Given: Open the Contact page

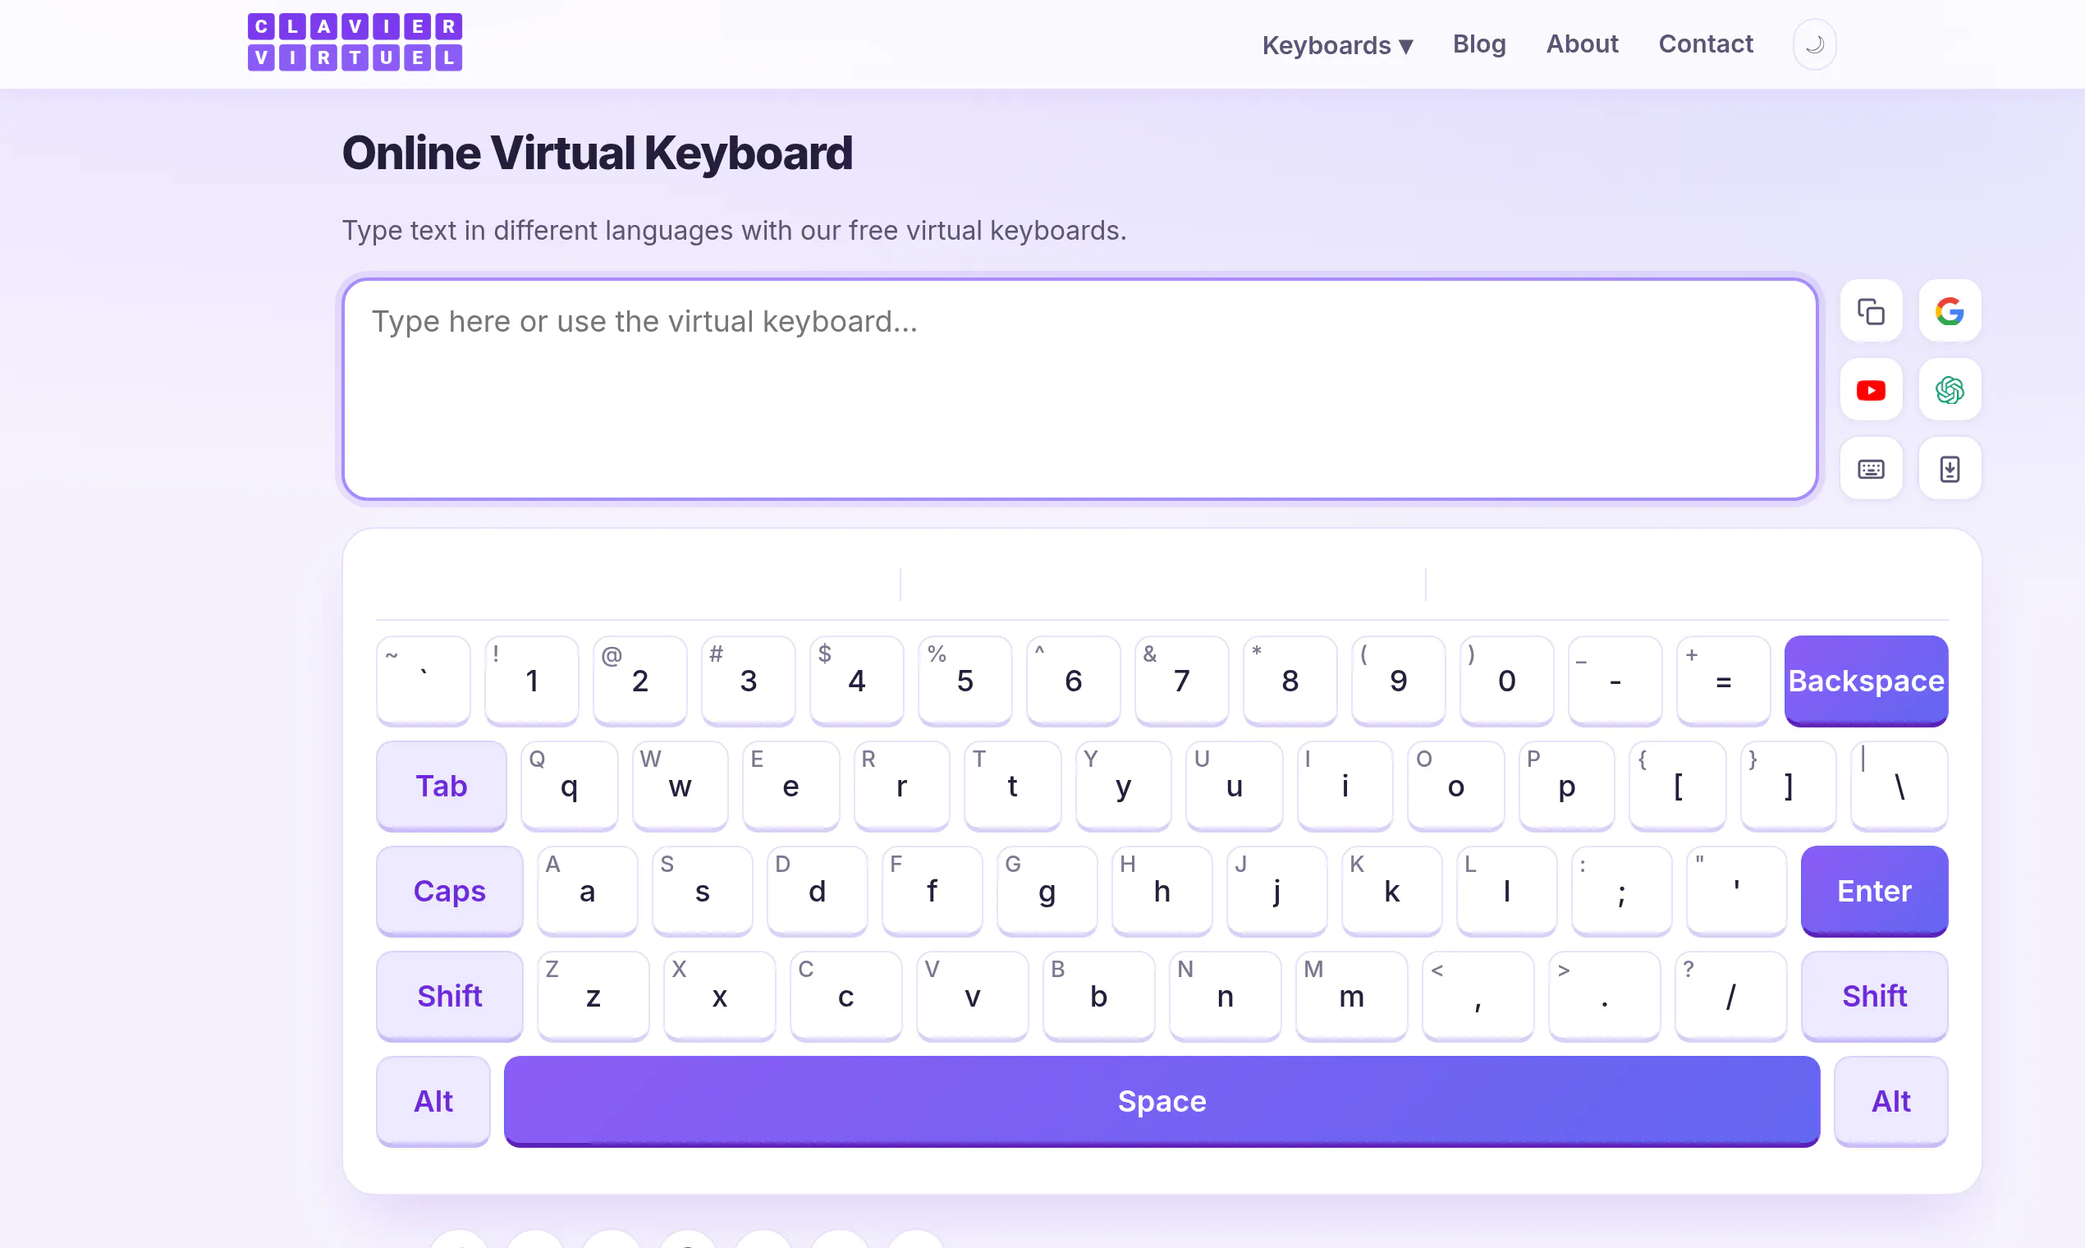Looking at the screenshot, I should [1705, 44].
